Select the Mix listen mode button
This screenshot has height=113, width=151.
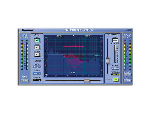[37, 40]
